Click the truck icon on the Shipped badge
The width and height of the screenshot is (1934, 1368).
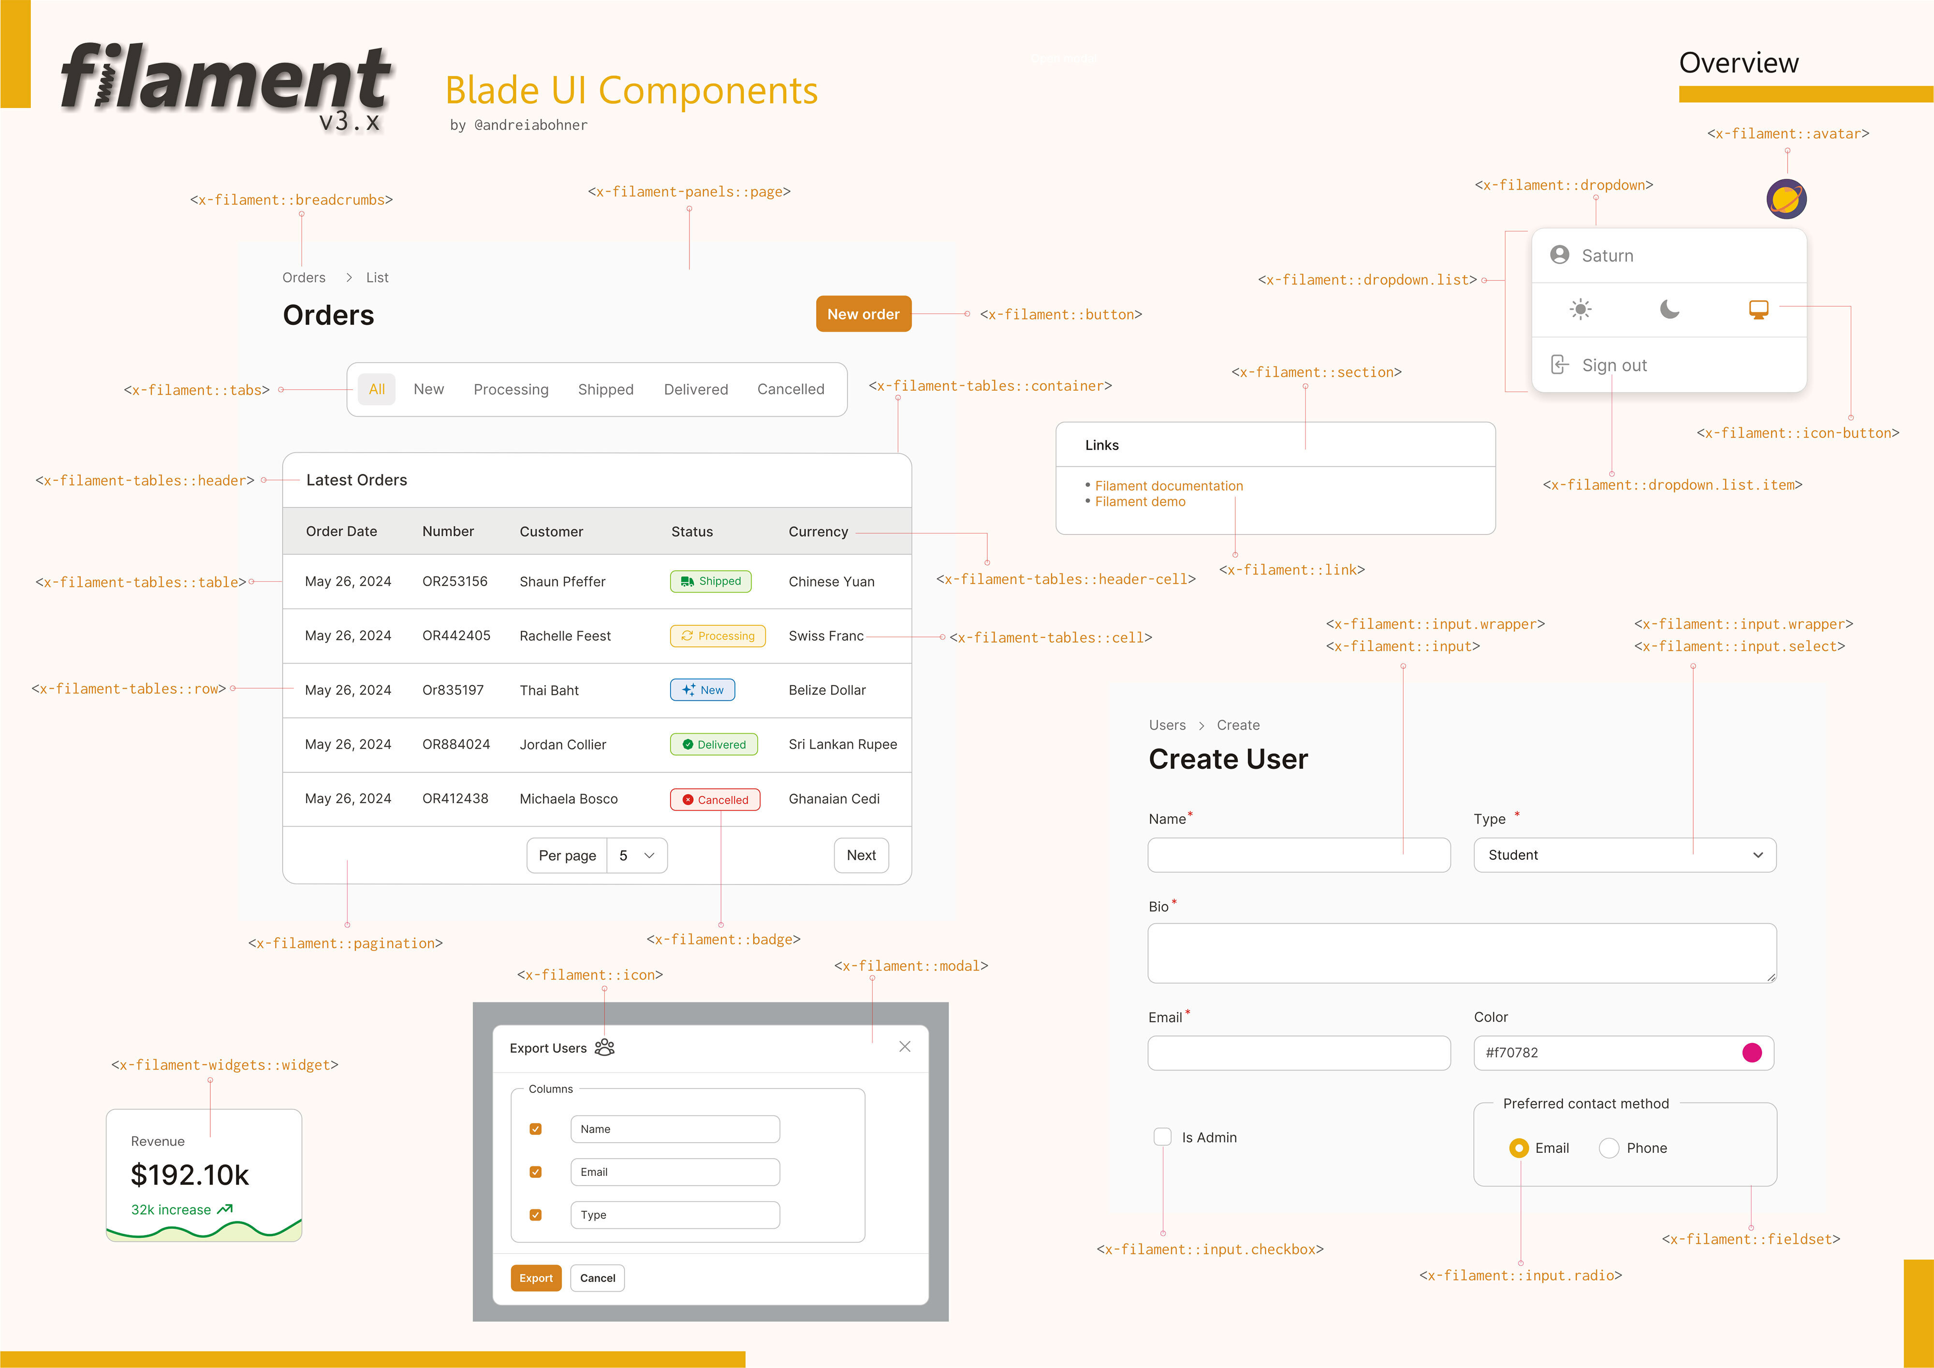(687, 581)
